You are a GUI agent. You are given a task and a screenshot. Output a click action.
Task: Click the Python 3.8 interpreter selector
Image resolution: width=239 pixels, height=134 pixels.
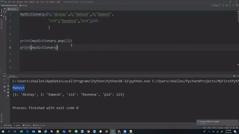pyautogui.click(x=228, y=128)
